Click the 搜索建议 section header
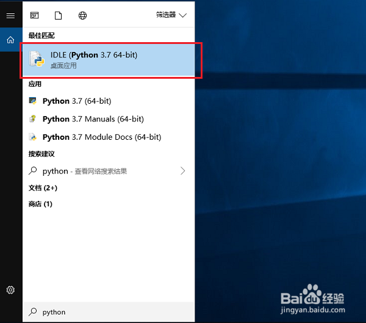This screenshot has height=323, width=366. [41, 154]
